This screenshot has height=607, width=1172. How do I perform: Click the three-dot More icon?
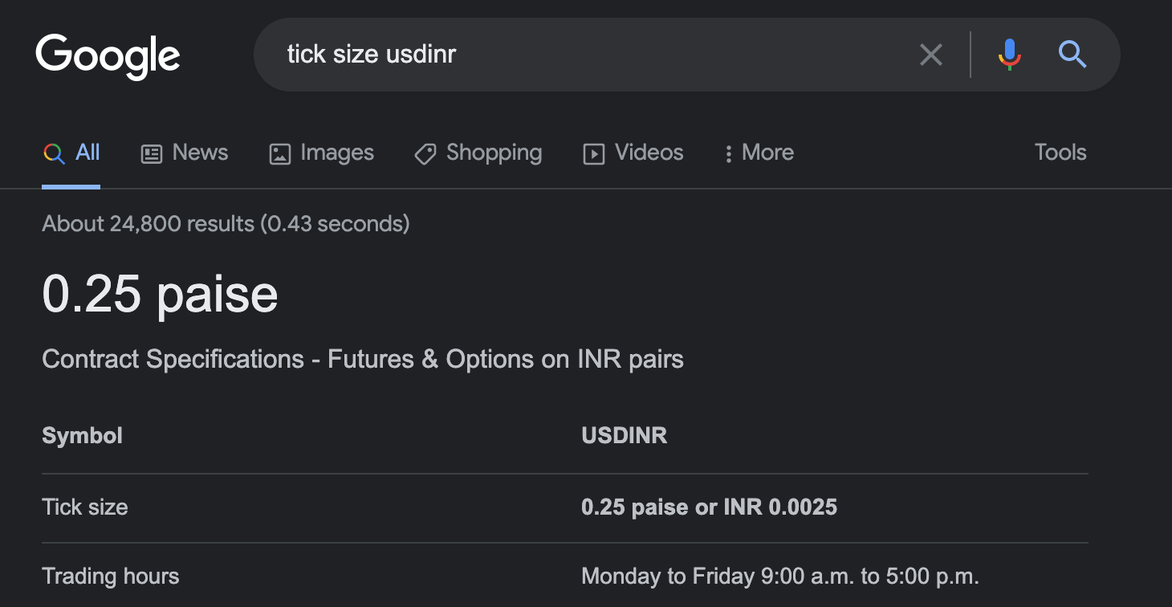point(728,154)
